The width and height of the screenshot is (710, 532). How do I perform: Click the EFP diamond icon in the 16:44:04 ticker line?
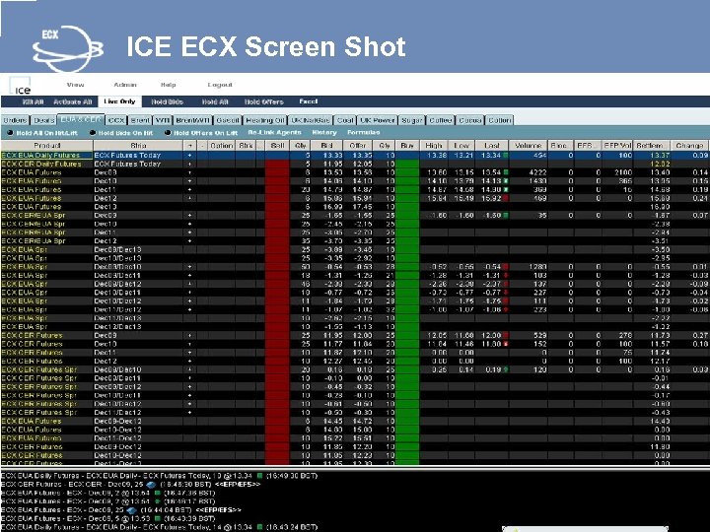tap(132, 510)
